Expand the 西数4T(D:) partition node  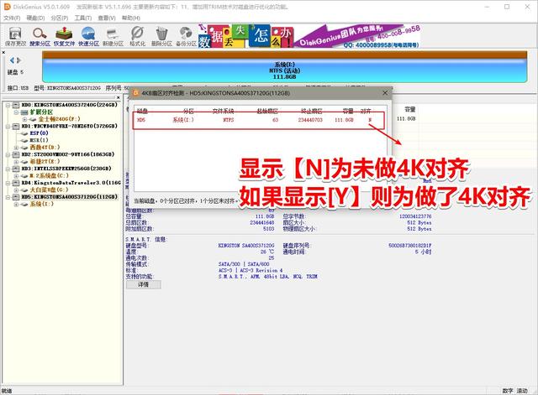[x=16, y=148]
